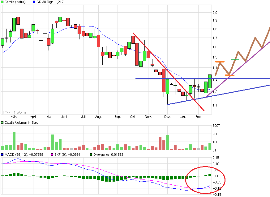This screenshot has width=270, height=197.
Task: Click the 'Feb.' label on the time axis
Action: tap(198, 117)
